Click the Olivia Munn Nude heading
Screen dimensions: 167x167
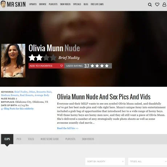point(54,48)
